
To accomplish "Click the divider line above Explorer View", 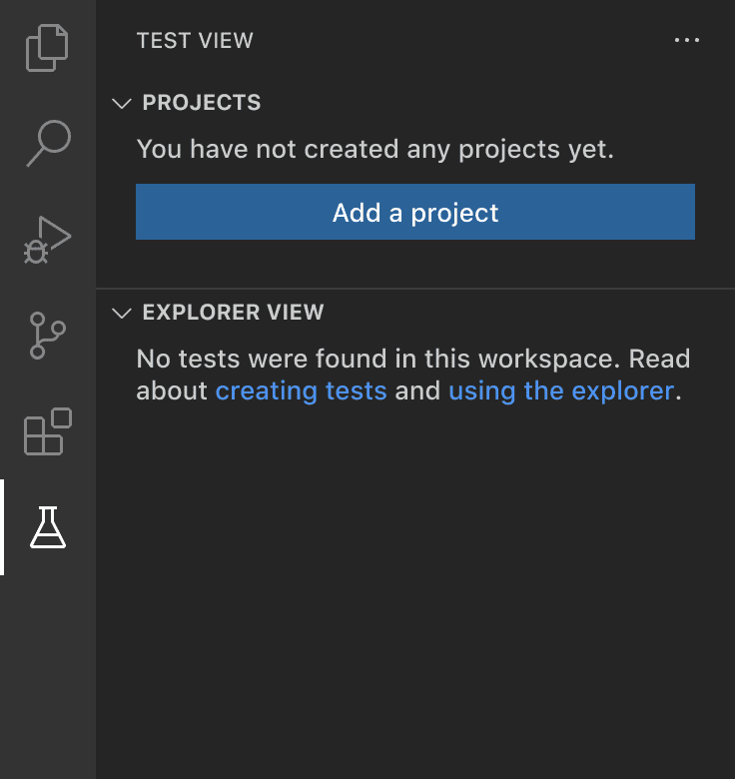I will click(414, 289).
